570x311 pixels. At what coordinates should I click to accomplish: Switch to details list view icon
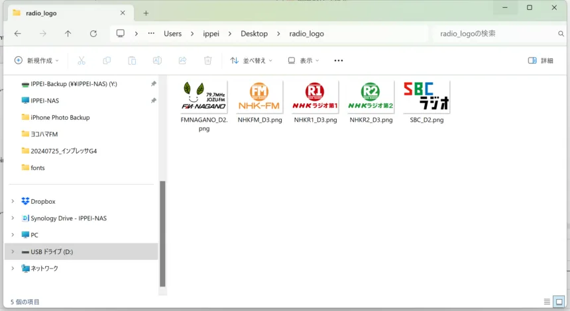tap(547, 302)
